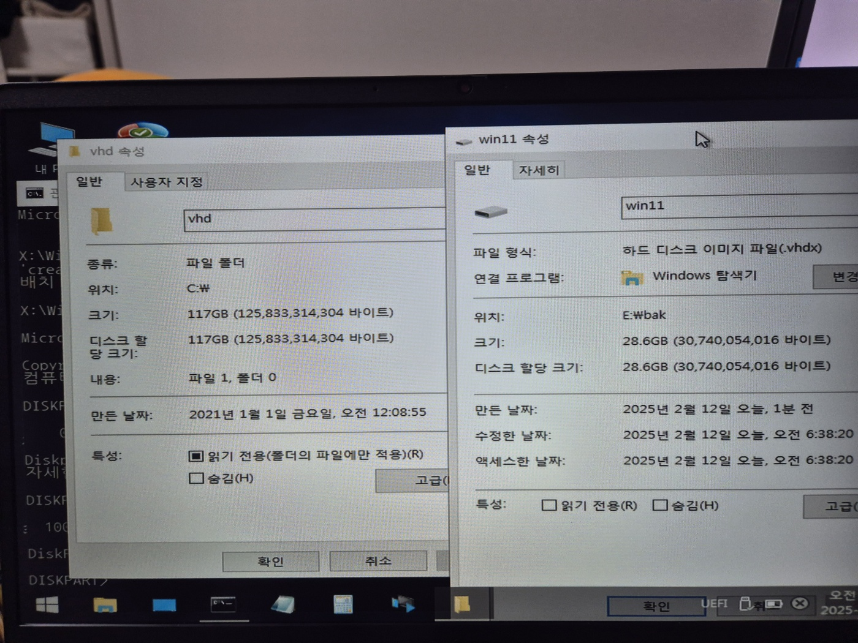Click the win11 디스크 할당 크기 value 28.6GB
The height and width of the screenshot is (643, 858).
(x=727, y=367)
